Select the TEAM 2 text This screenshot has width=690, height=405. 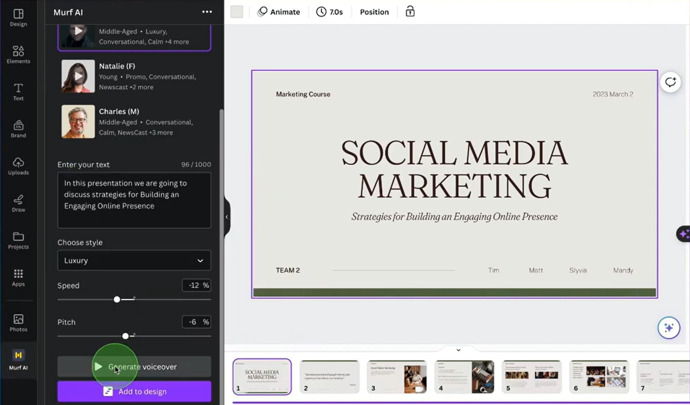tap(288, 270)
